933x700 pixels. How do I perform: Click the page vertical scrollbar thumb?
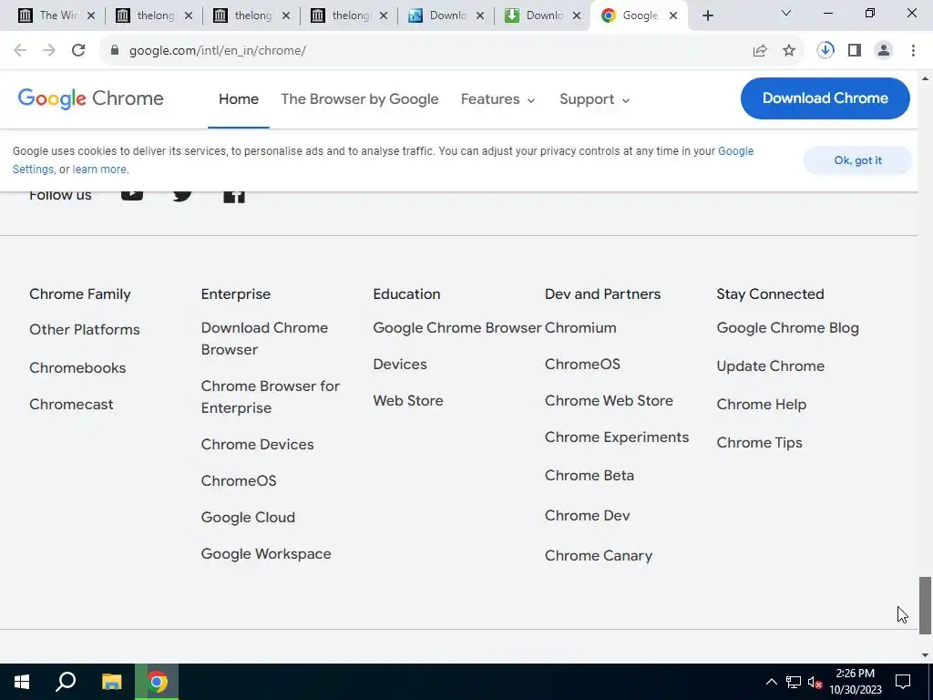tap(925, 605)
